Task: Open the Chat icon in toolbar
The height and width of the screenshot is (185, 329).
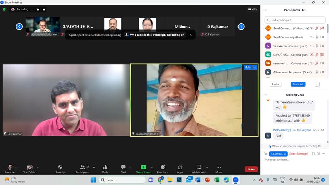Action: tap(123, 167)
